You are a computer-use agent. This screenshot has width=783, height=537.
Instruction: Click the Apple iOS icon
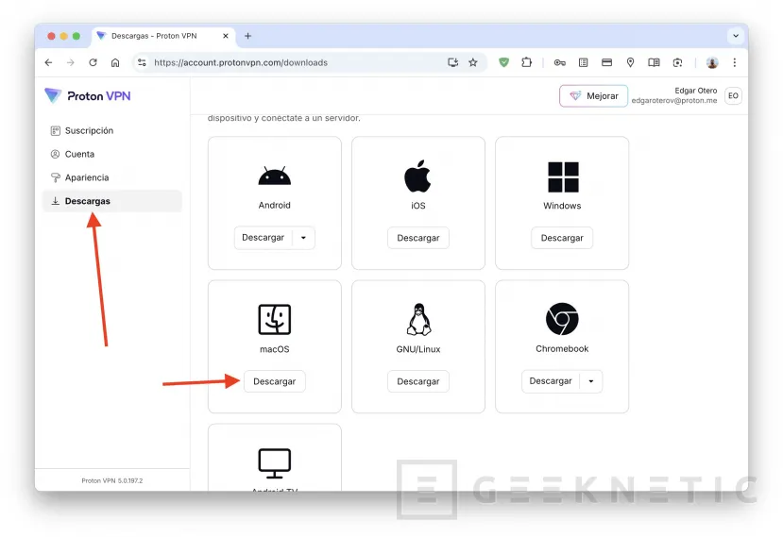417,176
